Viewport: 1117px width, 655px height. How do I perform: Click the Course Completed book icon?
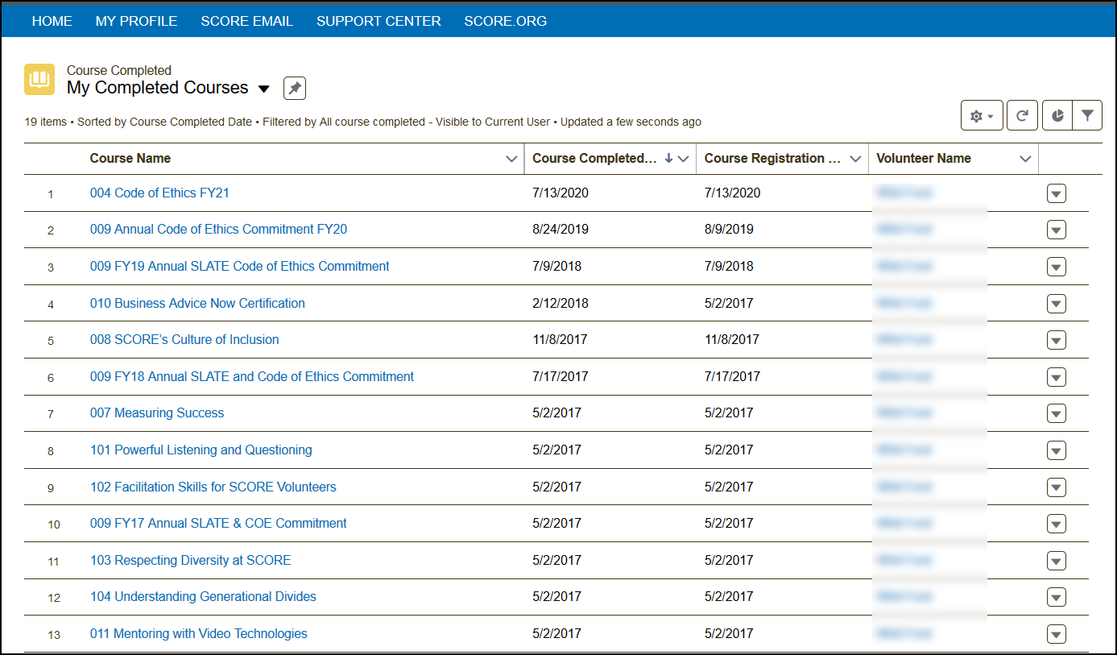39,79
